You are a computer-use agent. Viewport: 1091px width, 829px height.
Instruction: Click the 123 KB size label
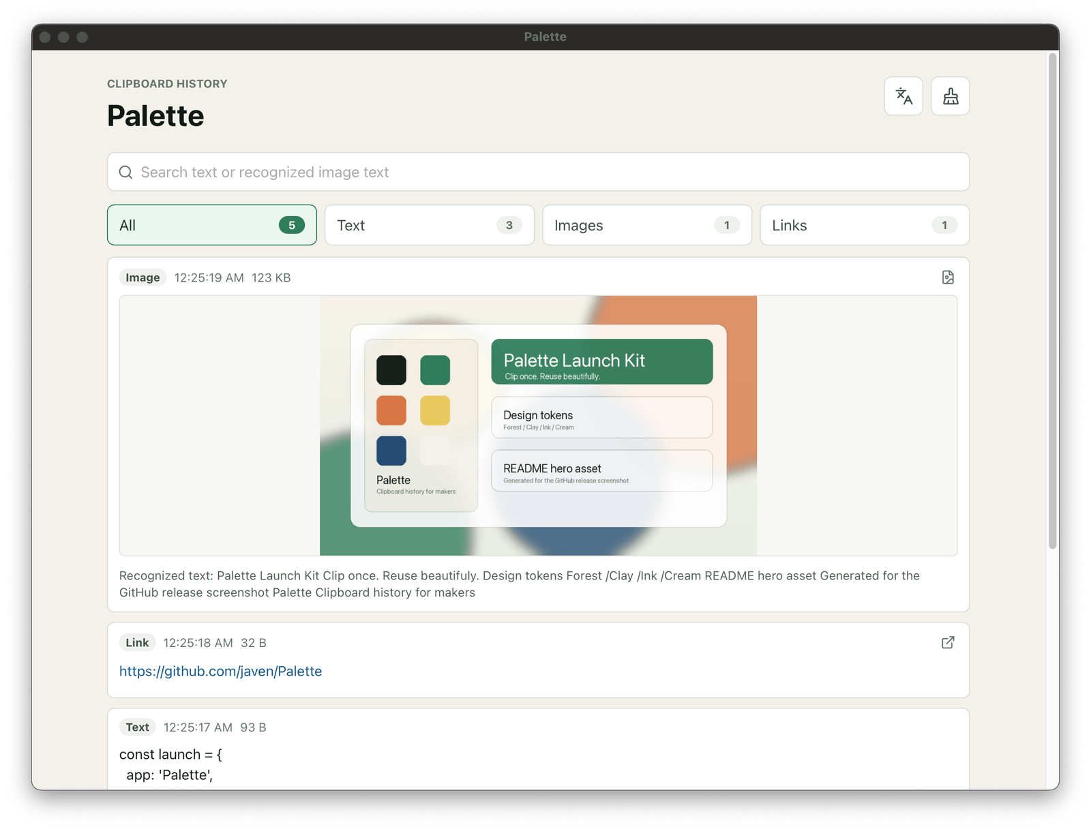(271, 278)
